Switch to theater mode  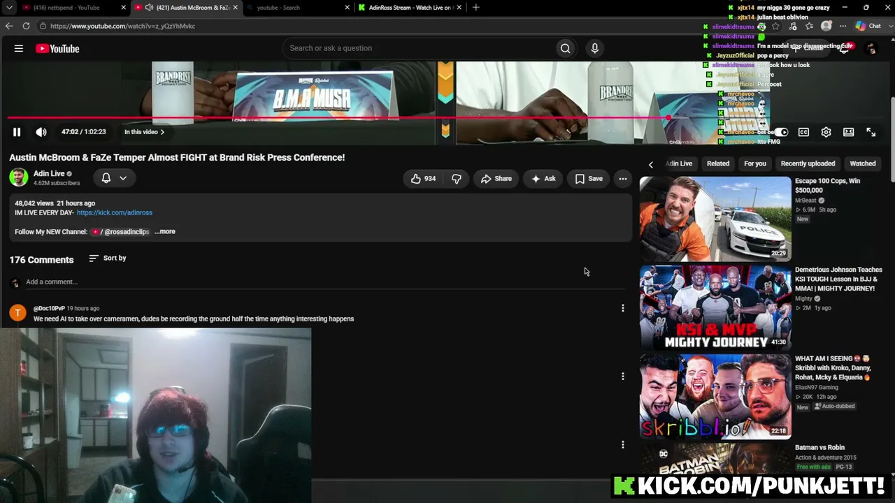pos(848,132)
